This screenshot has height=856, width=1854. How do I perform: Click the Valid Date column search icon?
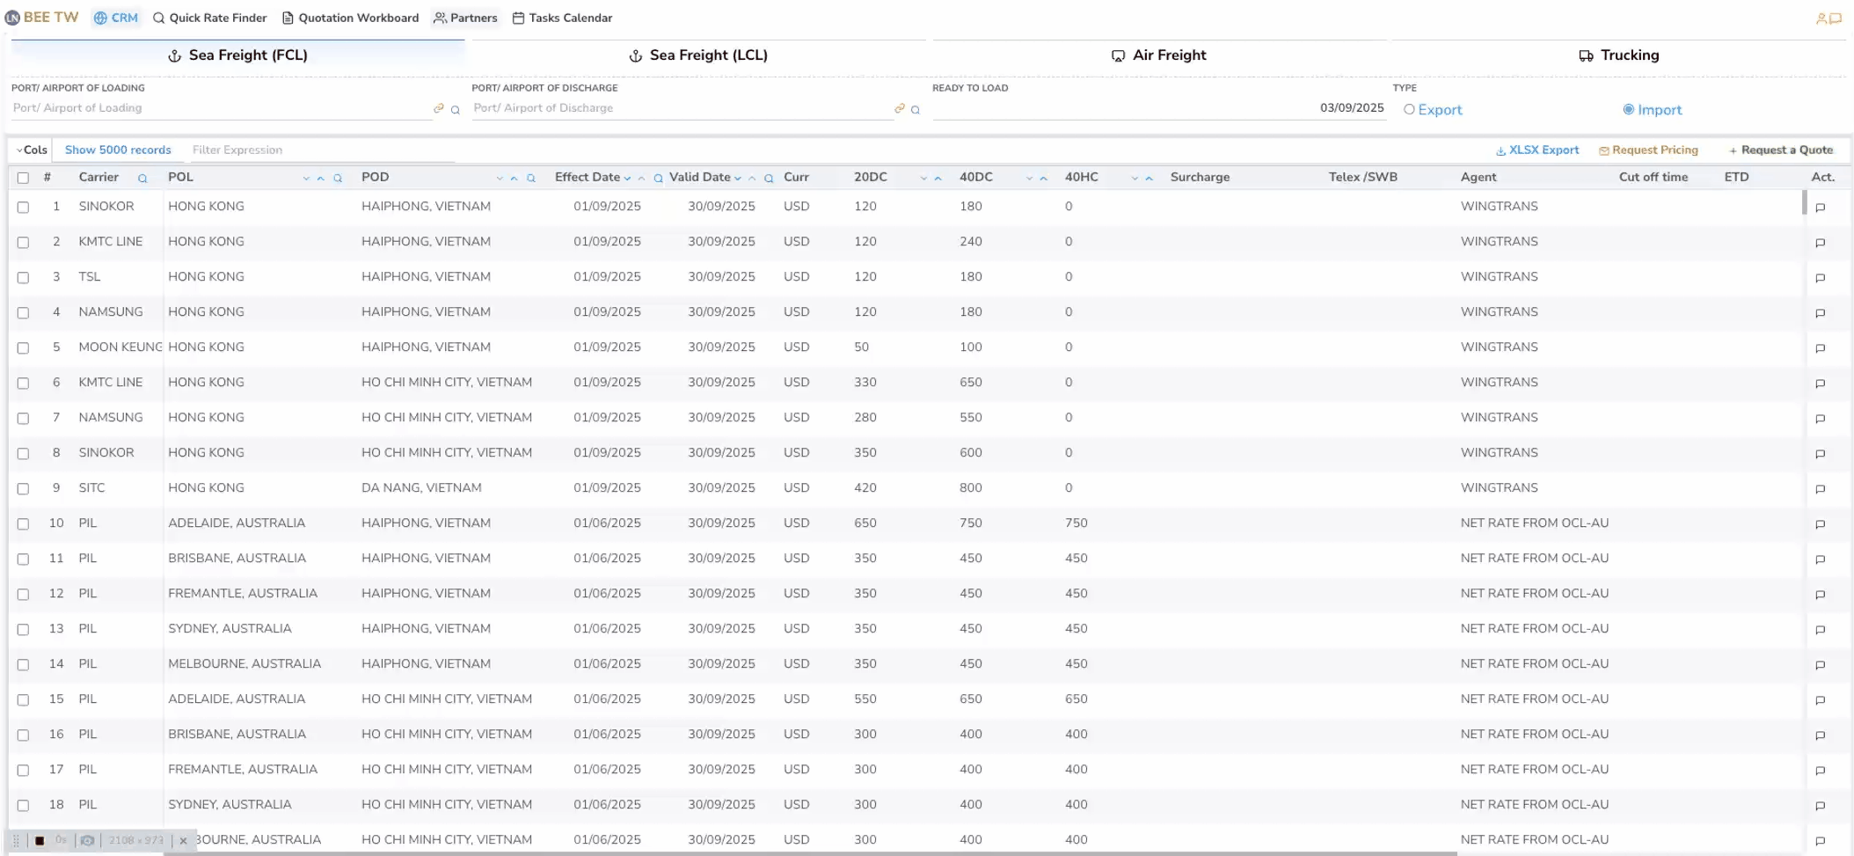[x=769, y=179]
